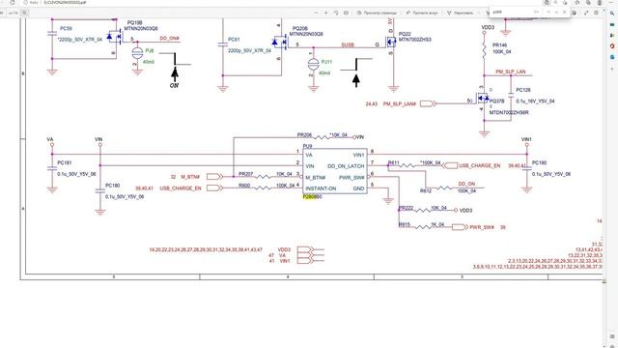Click the PQ37B transistor label
Viewport: 618px width, 348px height.
click(496, 101)
